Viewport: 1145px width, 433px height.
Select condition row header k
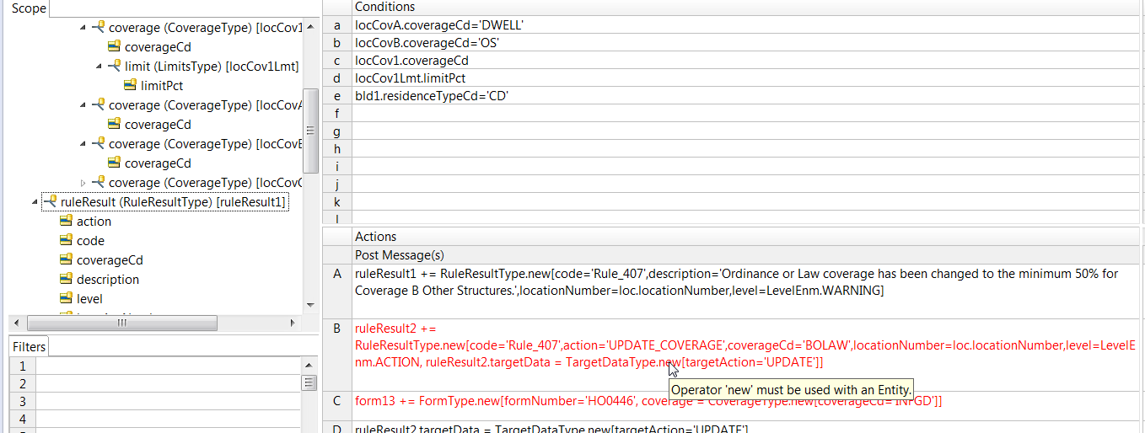pyautogui.click(x=337, y=201)
